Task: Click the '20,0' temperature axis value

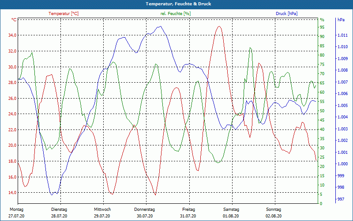Action: pyautogui.click(x=13, y=145)
